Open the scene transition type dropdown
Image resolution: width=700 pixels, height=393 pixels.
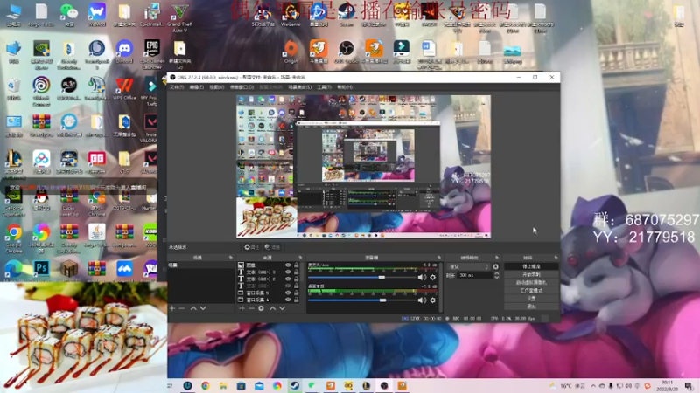469,267
